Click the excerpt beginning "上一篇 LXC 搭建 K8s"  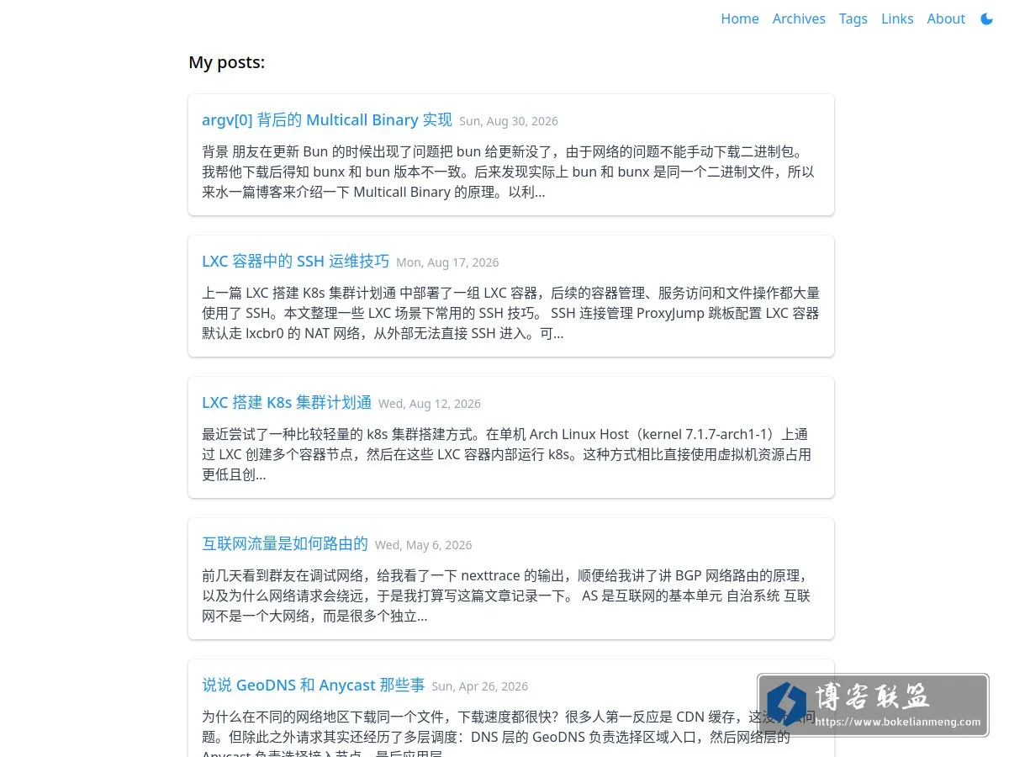[x=510, y=313]
